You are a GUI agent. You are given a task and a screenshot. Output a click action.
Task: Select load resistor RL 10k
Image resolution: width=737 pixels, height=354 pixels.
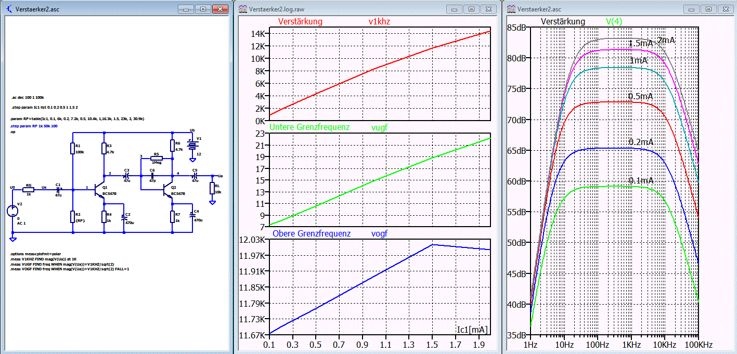click(x=212, y=188)
